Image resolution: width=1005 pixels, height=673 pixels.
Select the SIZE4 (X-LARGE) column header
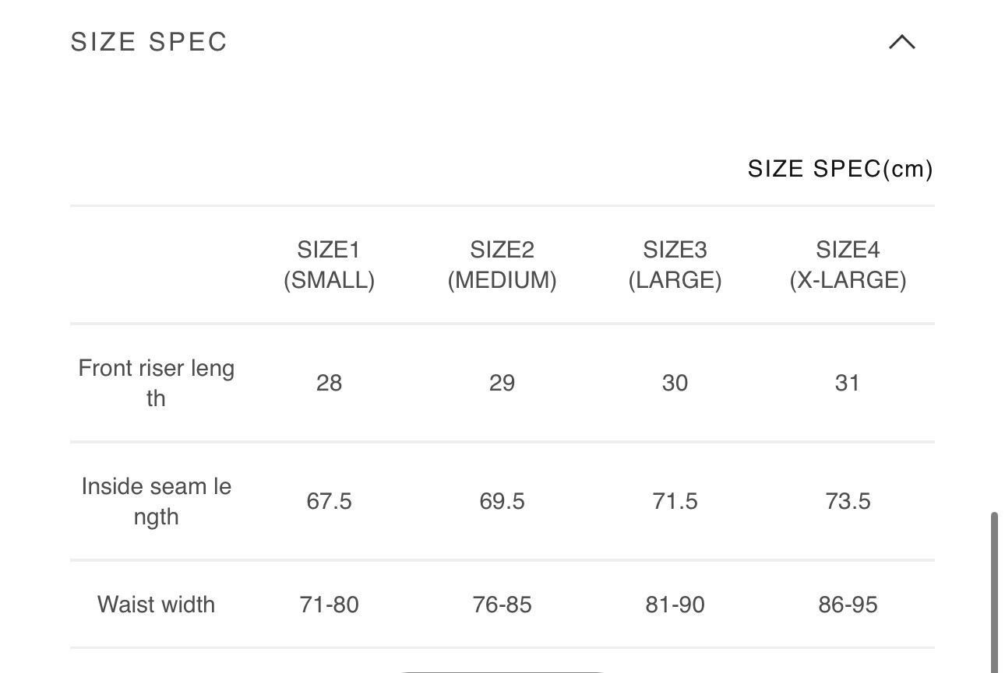pos(848,265)
